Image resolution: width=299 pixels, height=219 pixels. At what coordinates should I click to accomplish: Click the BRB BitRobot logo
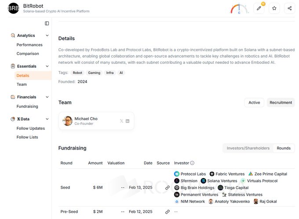pos(13,8)
